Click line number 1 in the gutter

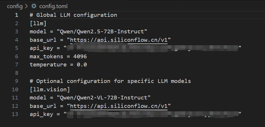[x=17, y=15]
